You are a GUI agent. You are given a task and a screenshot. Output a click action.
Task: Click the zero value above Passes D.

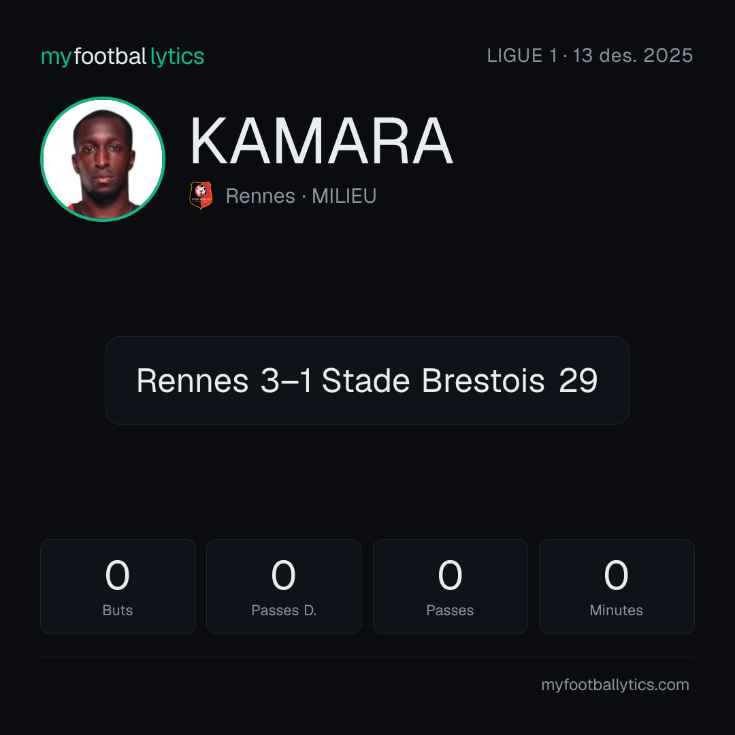pos(284,575)
